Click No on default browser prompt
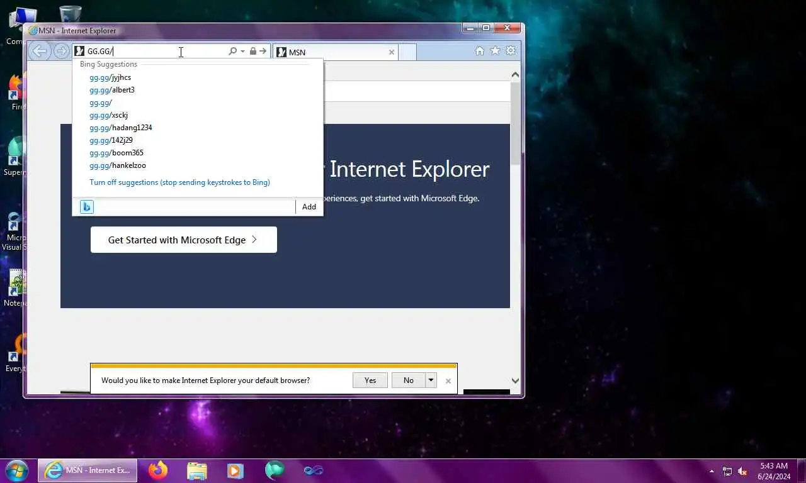 click(409, 380)
